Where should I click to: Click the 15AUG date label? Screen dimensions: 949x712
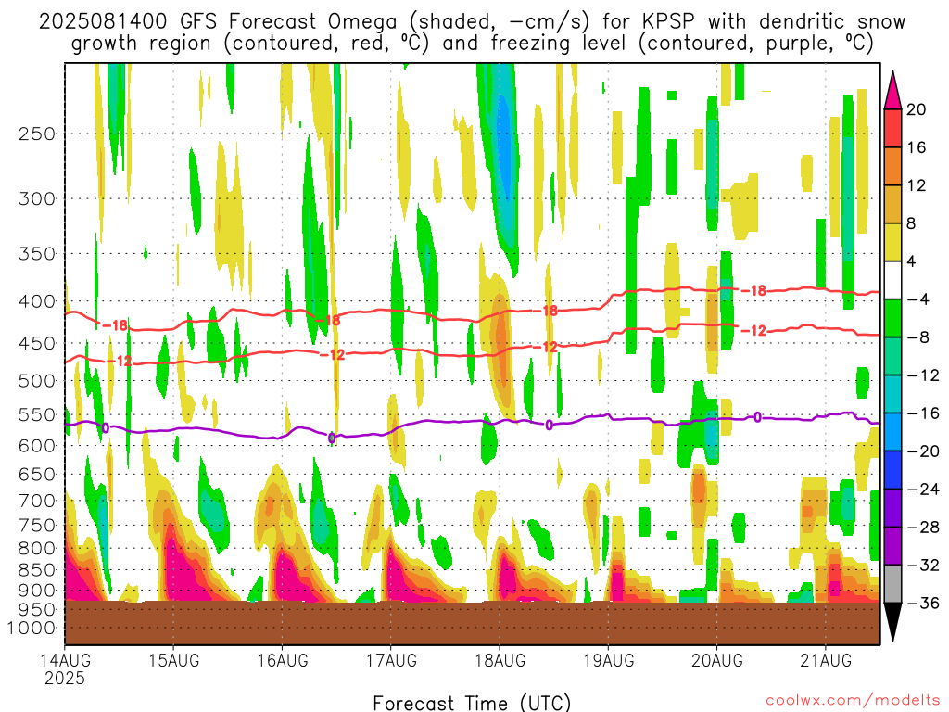tap(173, 660)
